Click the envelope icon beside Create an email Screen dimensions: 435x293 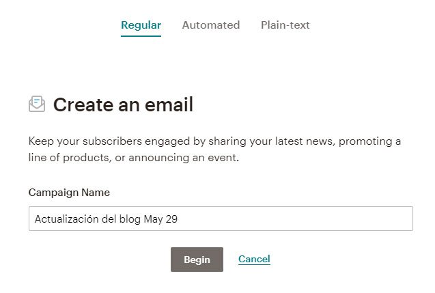(x=37, y=104)
